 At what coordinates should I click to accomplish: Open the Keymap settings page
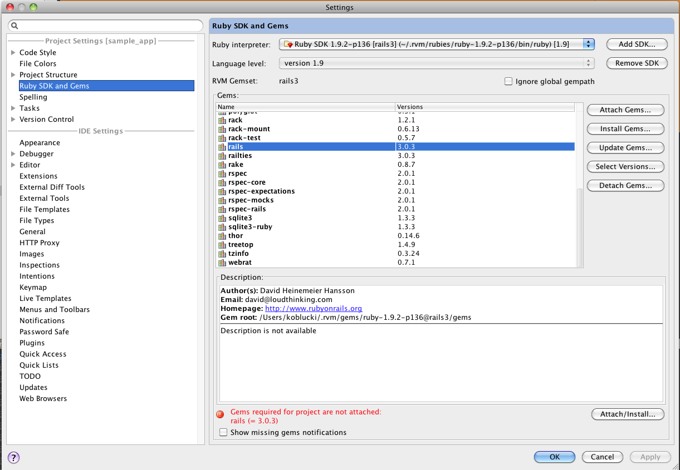click(x=33, y=287)
